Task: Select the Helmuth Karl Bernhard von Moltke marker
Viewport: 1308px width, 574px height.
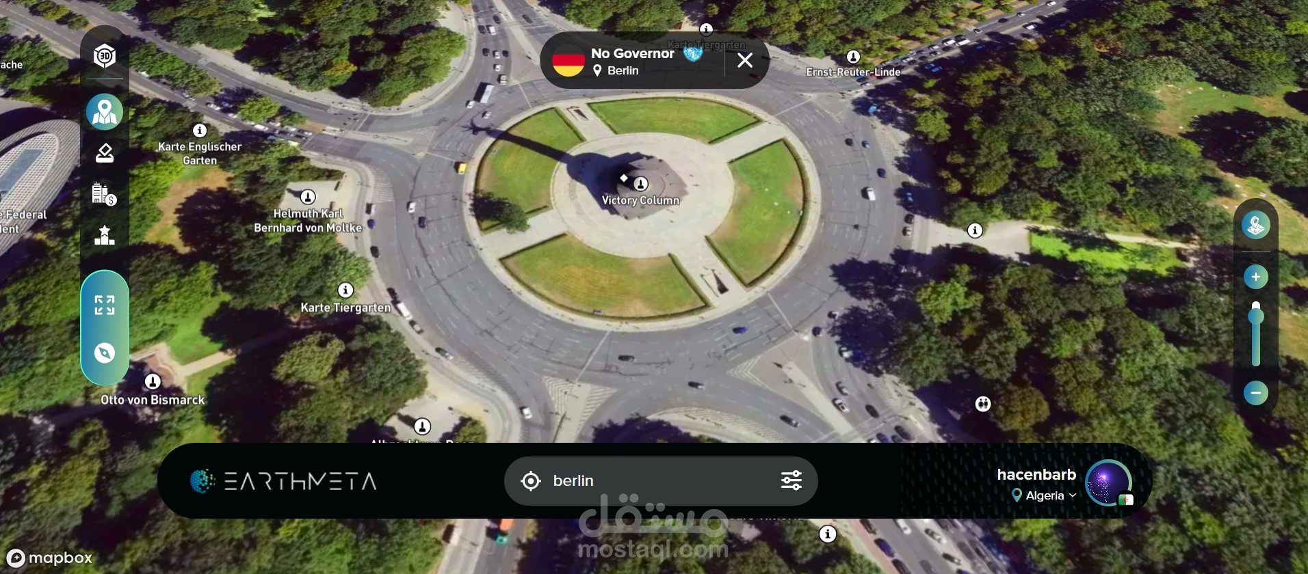Action: 309,197
